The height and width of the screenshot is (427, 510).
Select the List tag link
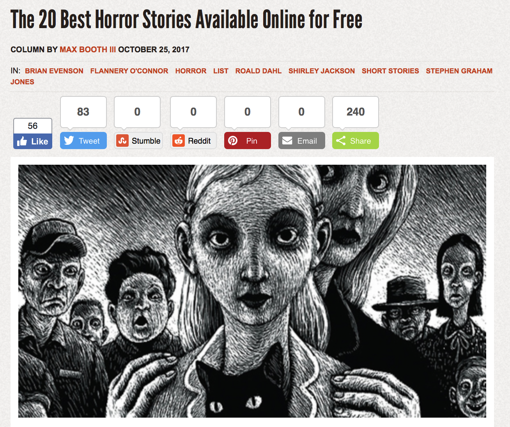coord(221,71)
